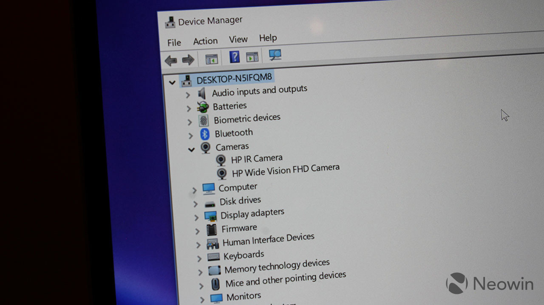544x305 pixels.
Task: Expand the Memory technology devices category
Action: 200,272
